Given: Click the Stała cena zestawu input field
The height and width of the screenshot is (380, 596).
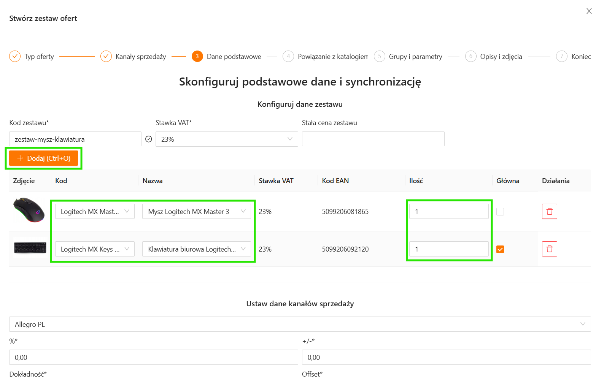Looking at the screenshot, I should point(373,139).
